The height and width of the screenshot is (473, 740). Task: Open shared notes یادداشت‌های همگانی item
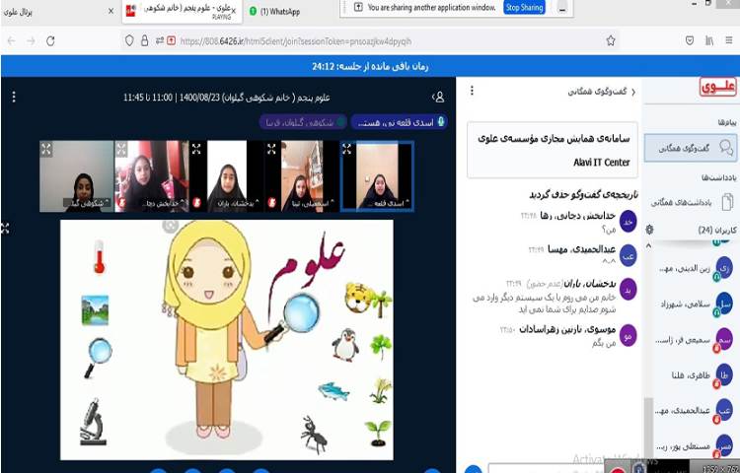(691, 202)
